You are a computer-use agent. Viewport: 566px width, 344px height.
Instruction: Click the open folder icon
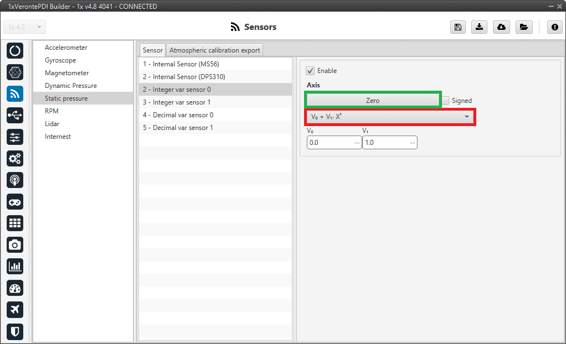click(x=523, y=27)
